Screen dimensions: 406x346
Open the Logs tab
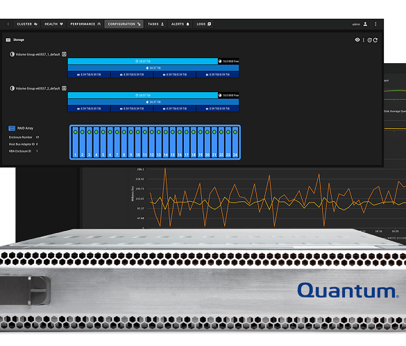204,24
